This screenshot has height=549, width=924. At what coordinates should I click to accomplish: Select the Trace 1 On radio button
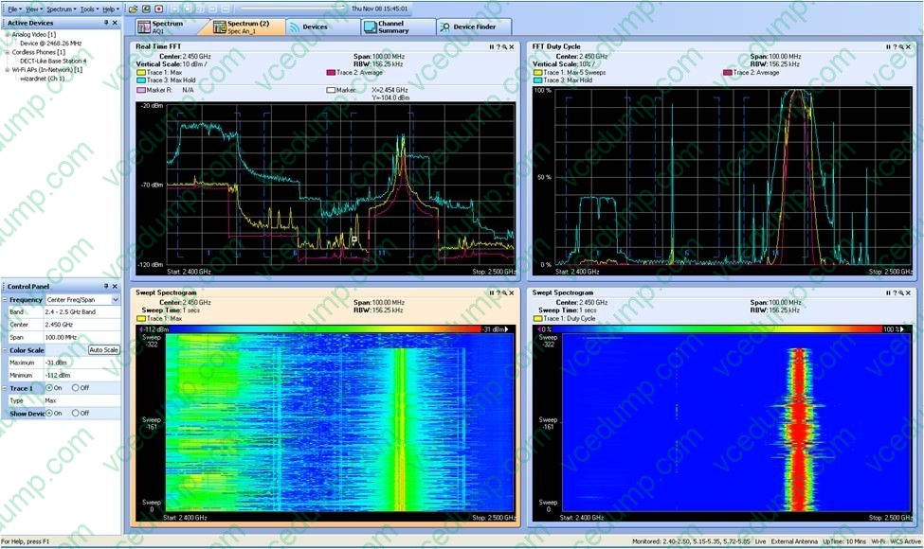48,388
